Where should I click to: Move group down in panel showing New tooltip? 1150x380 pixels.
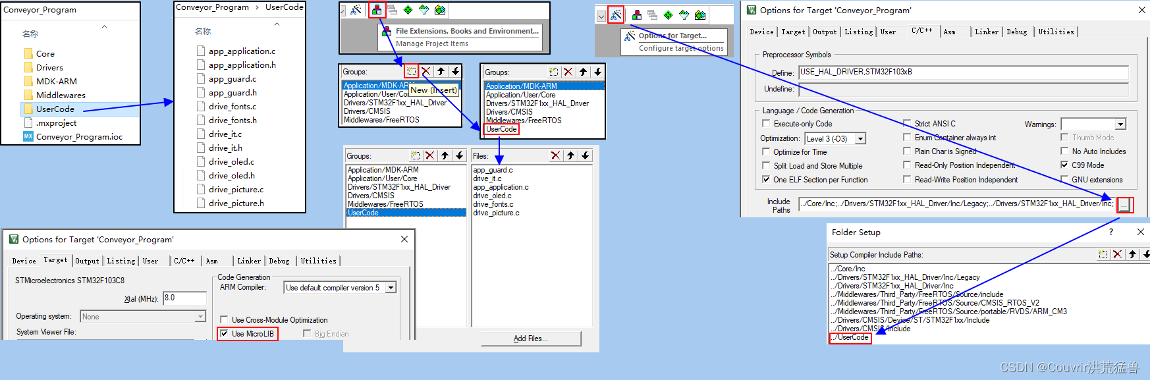tap(455, 71)
